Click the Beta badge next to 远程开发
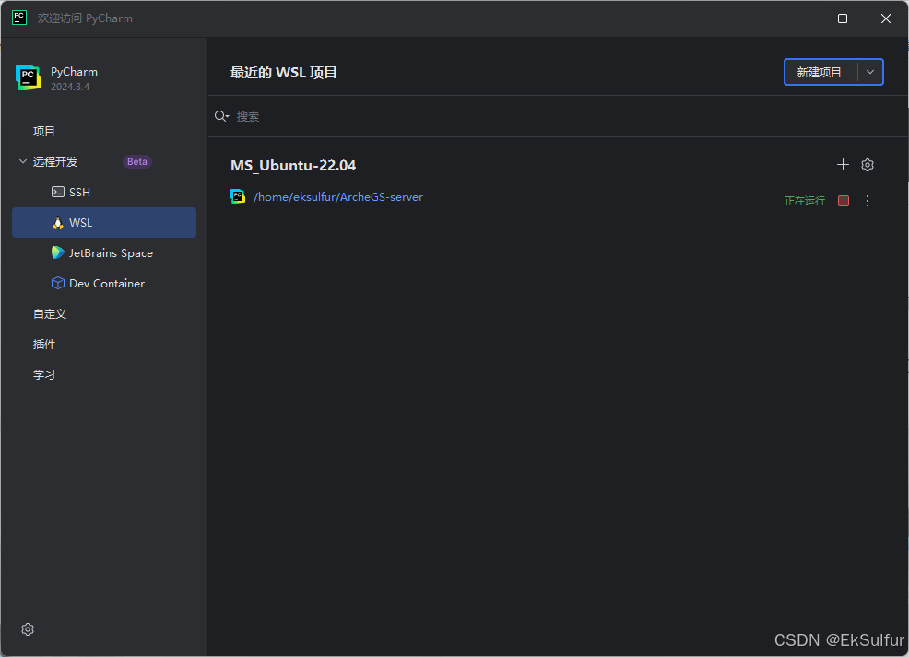Image resolution: width=909 pixels, height=657 pixels. [x=136, y=161]
